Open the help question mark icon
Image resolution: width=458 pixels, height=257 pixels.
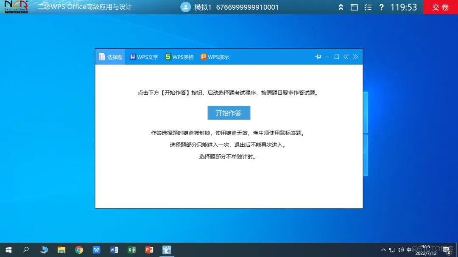[x=381, y=7]
